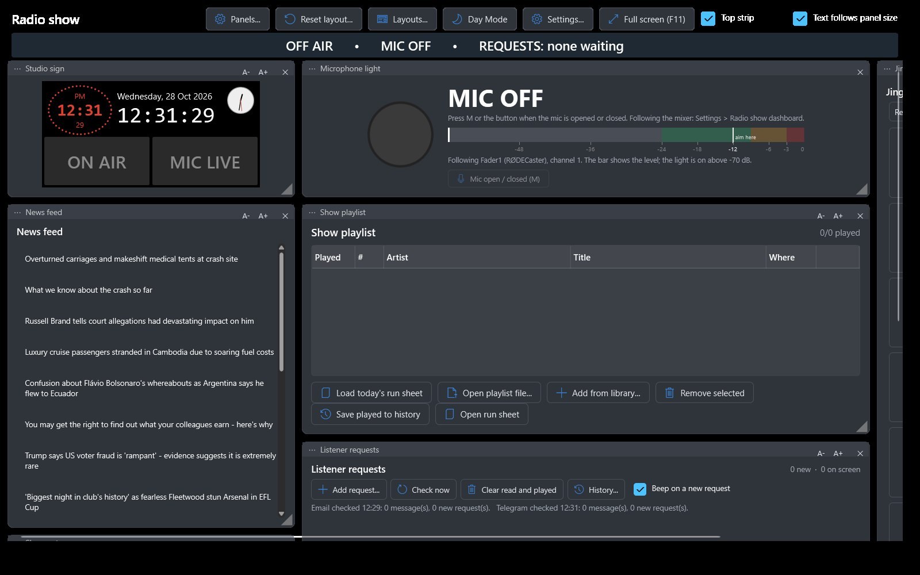920x575 pixels.
Task: Decrease News feed text size (A-)
Action: (246, 216)
